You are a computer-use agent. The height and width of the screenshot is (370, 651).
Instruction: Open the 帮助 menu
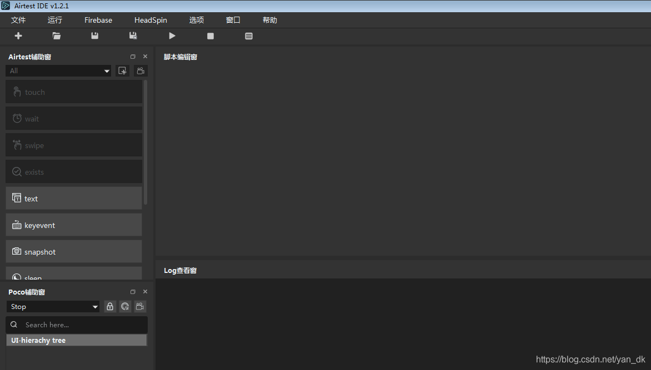[270, 20]
